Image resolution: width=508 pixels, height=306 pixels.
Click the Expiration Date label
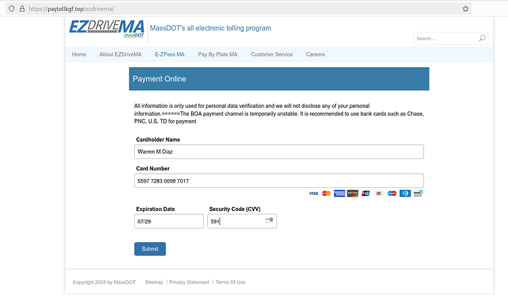pyautogui.click(x=155, y=209)
